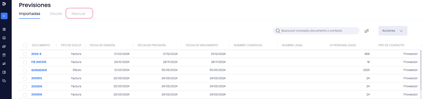
Task: Switch to the Deuda tab
Action: tap(56, 14)
